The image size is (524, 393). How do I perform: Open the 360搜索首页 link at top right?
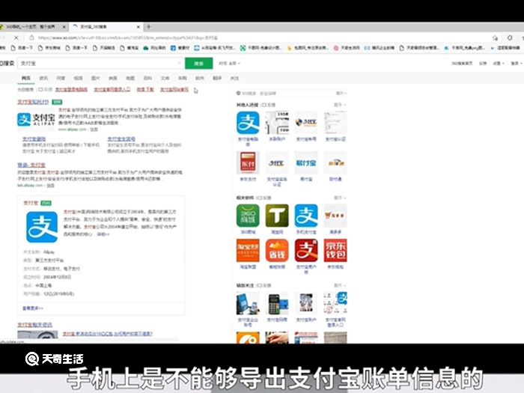pos(462,63)
